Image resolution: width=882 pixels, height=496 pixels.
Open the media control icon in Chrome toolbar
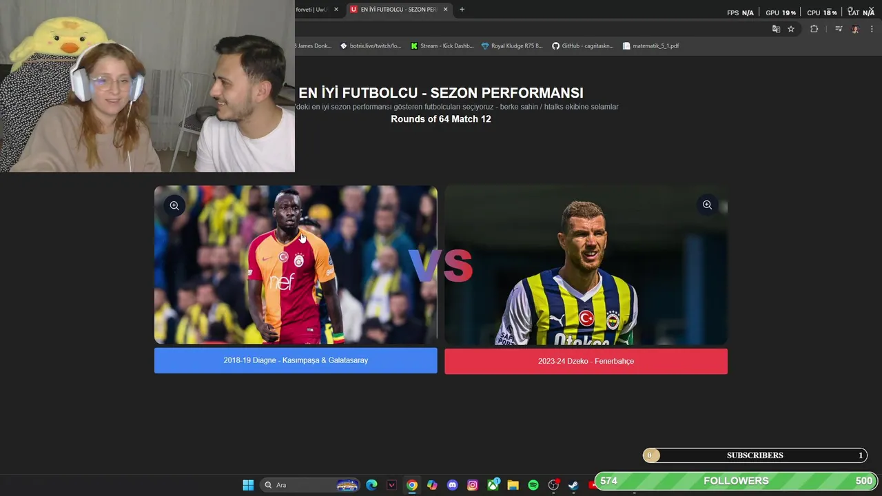point(839,29)
